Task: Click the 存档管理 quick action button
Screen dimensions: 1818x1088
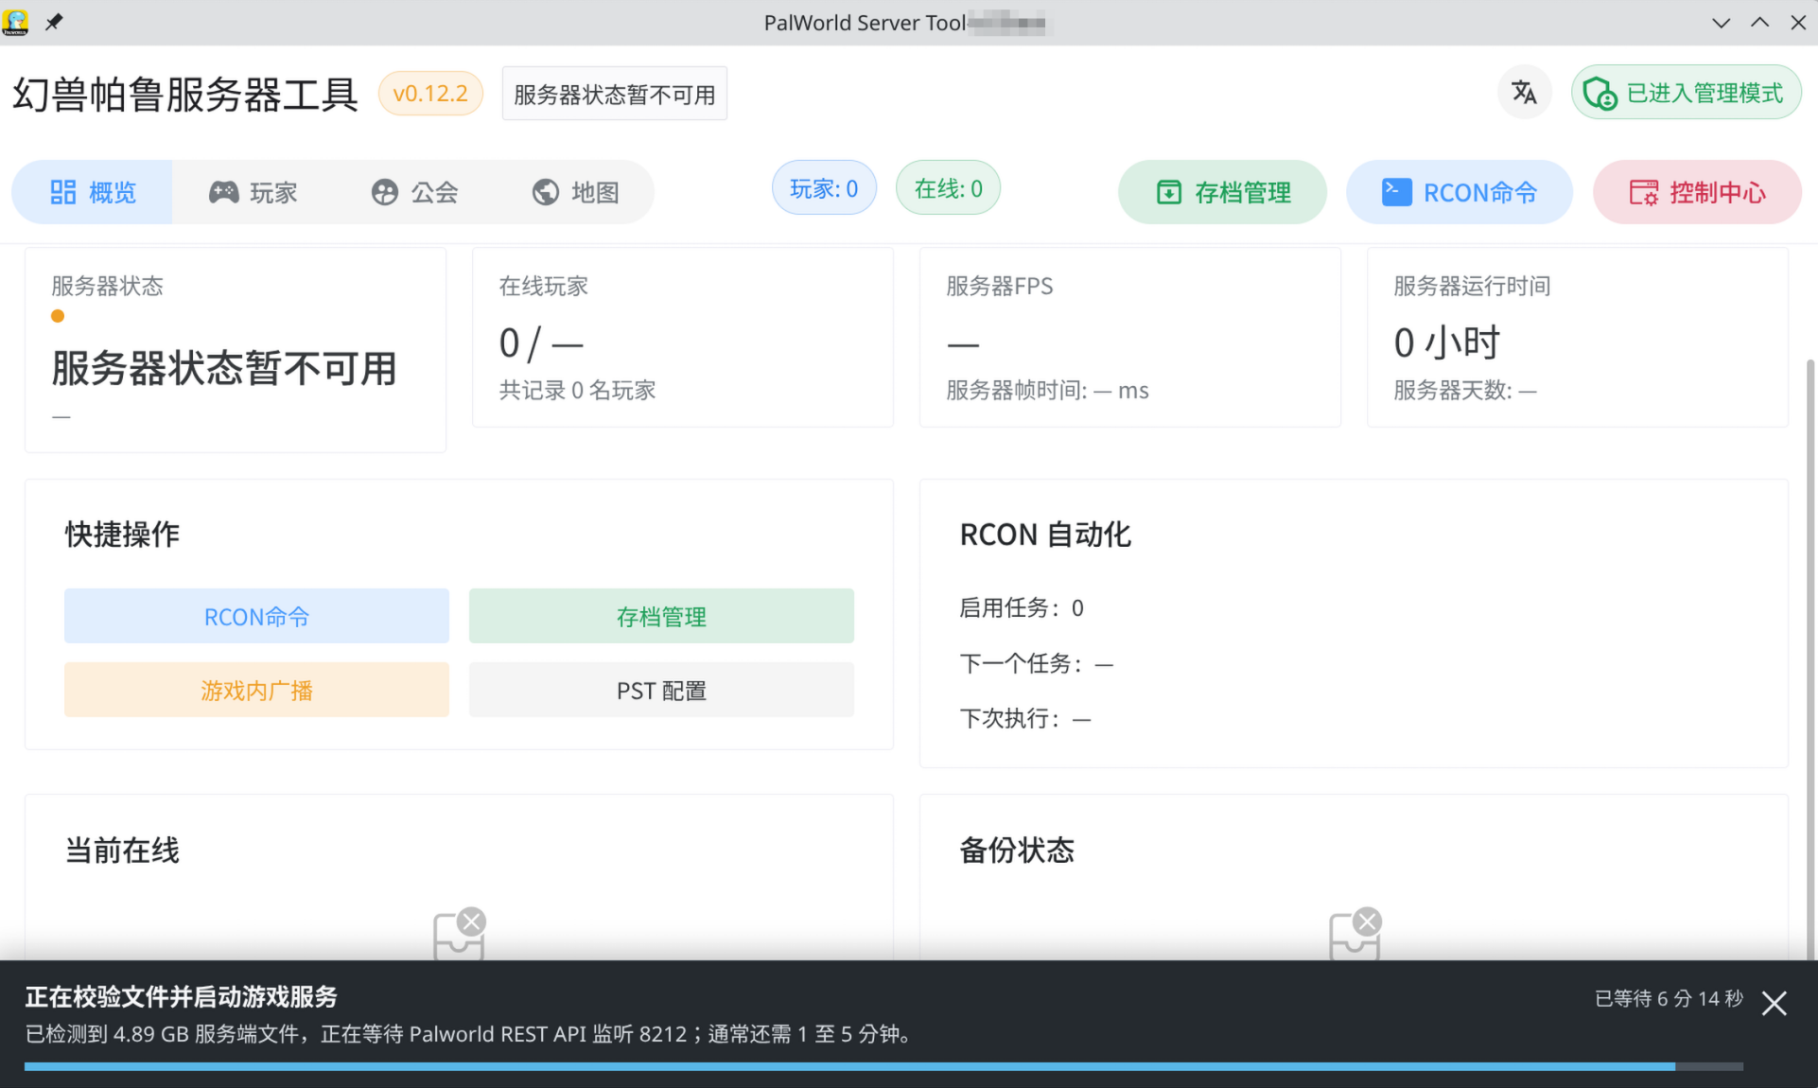Action: (661, 616)
